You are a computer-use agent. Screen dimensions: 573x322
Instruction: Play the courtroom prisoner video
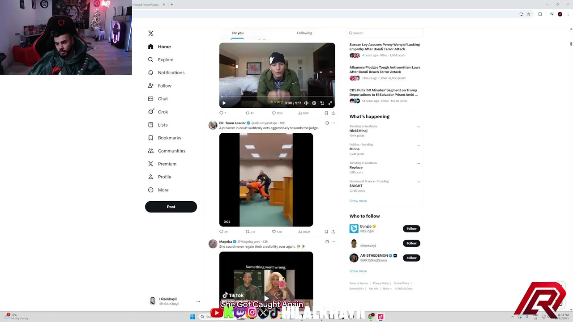click(266, 180)
